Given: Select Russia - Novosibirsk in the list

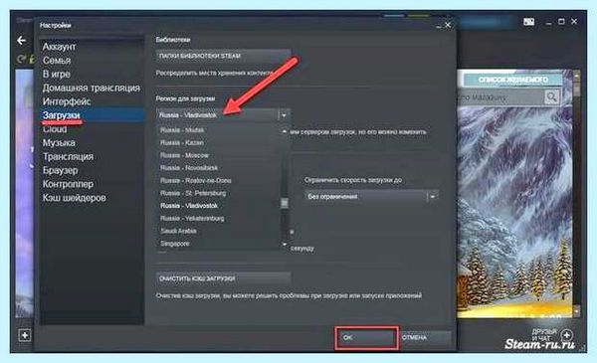Looking at the screenshot, I should click(189, 168).
